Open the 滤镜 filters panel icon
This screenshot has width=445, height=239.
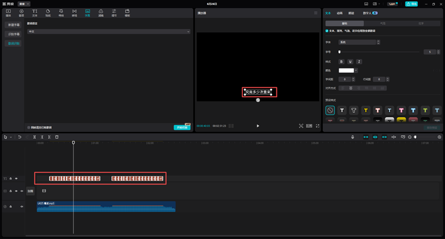coord(101,12)
